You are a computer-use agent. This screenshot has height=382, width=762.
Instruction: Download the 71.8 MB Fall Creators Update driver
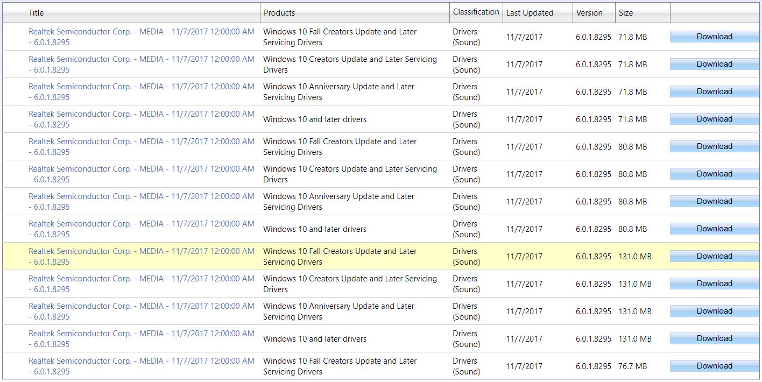coord(714,37)
